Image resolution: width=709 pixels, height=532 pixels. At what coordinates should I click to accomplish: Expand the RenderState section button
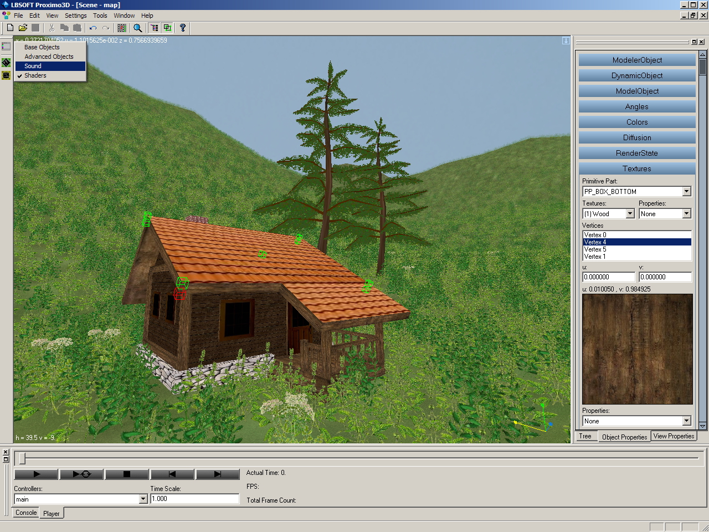pos(637,153)
